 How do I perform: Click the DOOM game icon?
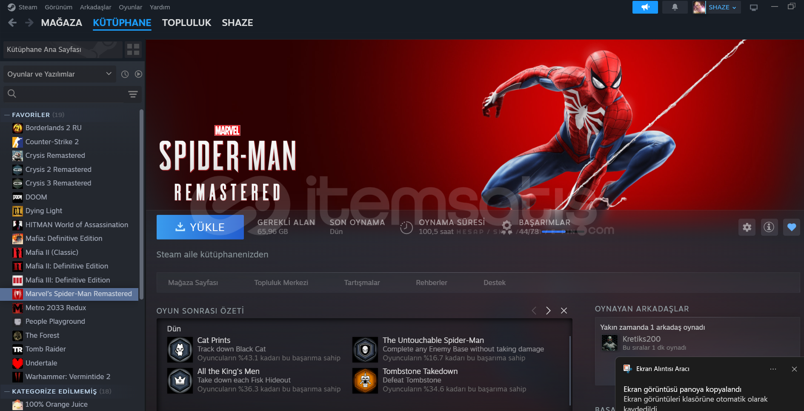tap(17, 197)
